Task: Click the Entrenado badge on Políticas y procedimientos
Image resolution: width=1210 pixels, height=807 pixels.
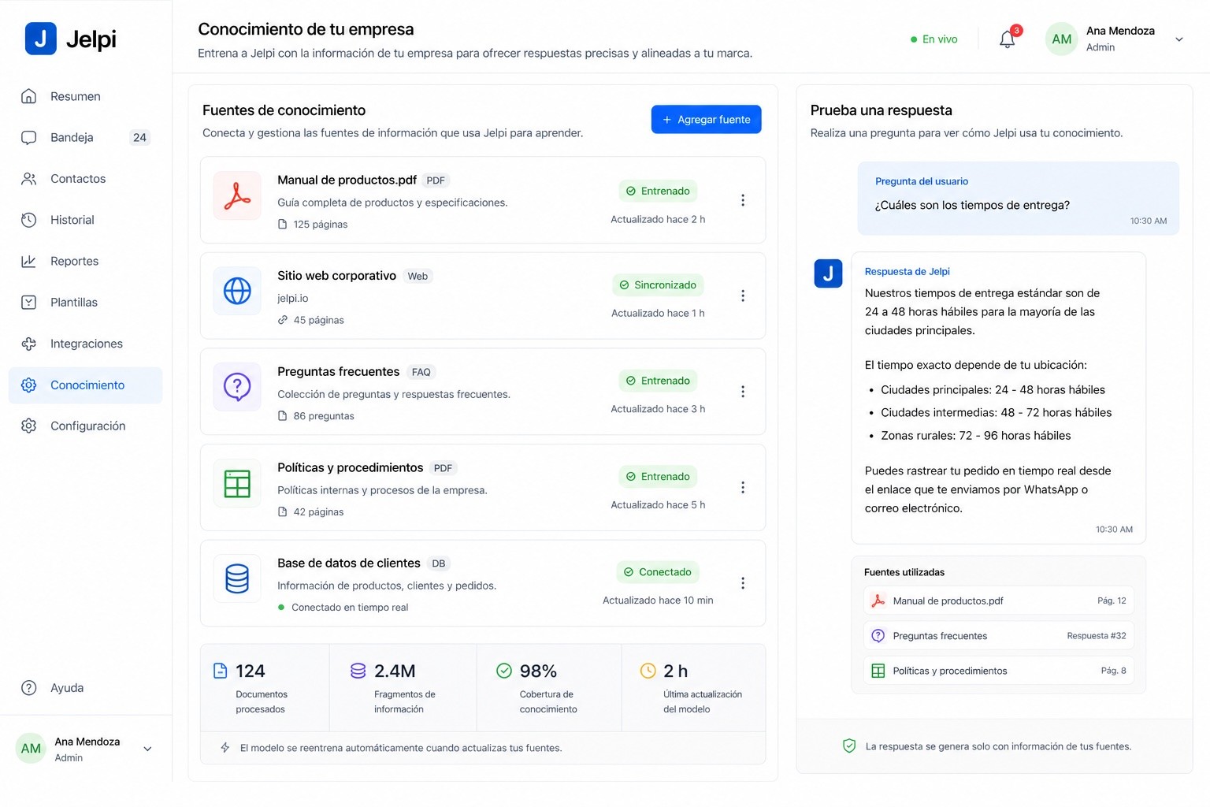Action: point(658,477)
